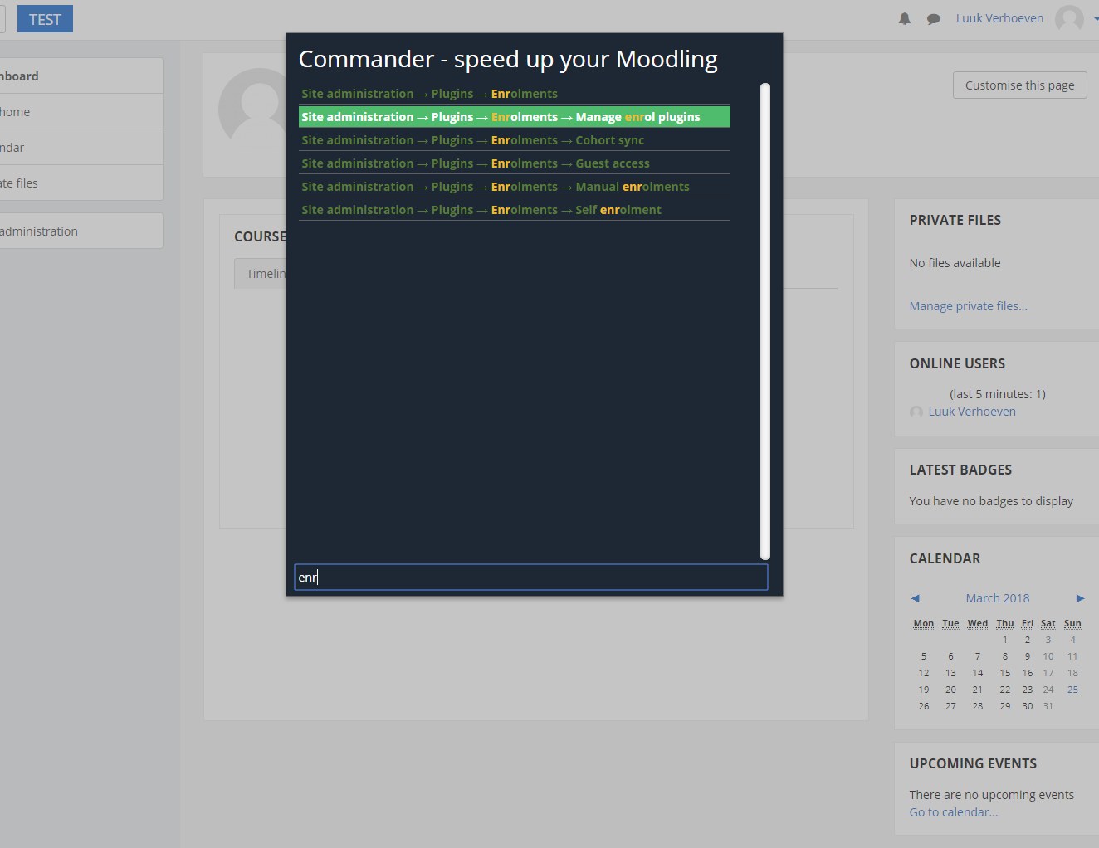Click 'No files available' text

[955, 263]
